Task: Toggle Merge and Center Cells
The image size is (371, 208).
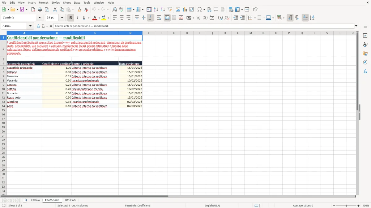Action: point(167,18)
